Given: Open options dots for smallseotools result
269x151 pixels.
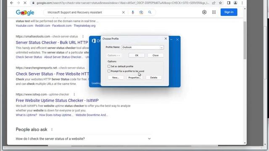Looking at the screenshot, I should pyautogui.click(x=83, y=36).
